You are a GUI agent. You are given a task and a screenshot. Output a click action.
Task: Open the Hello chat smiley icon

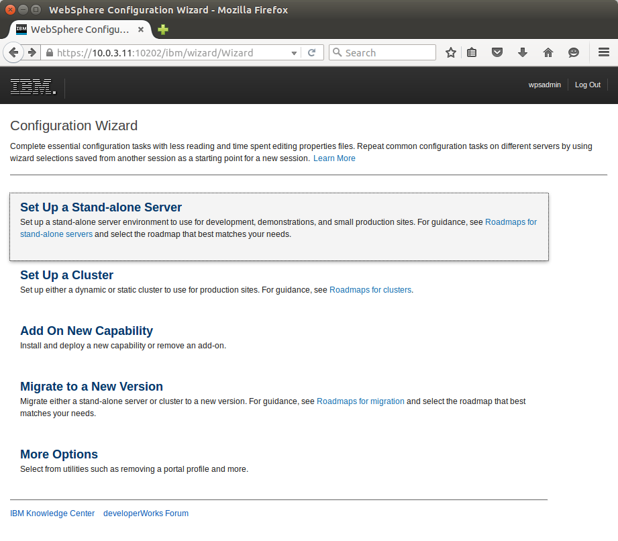coord(574,52)
